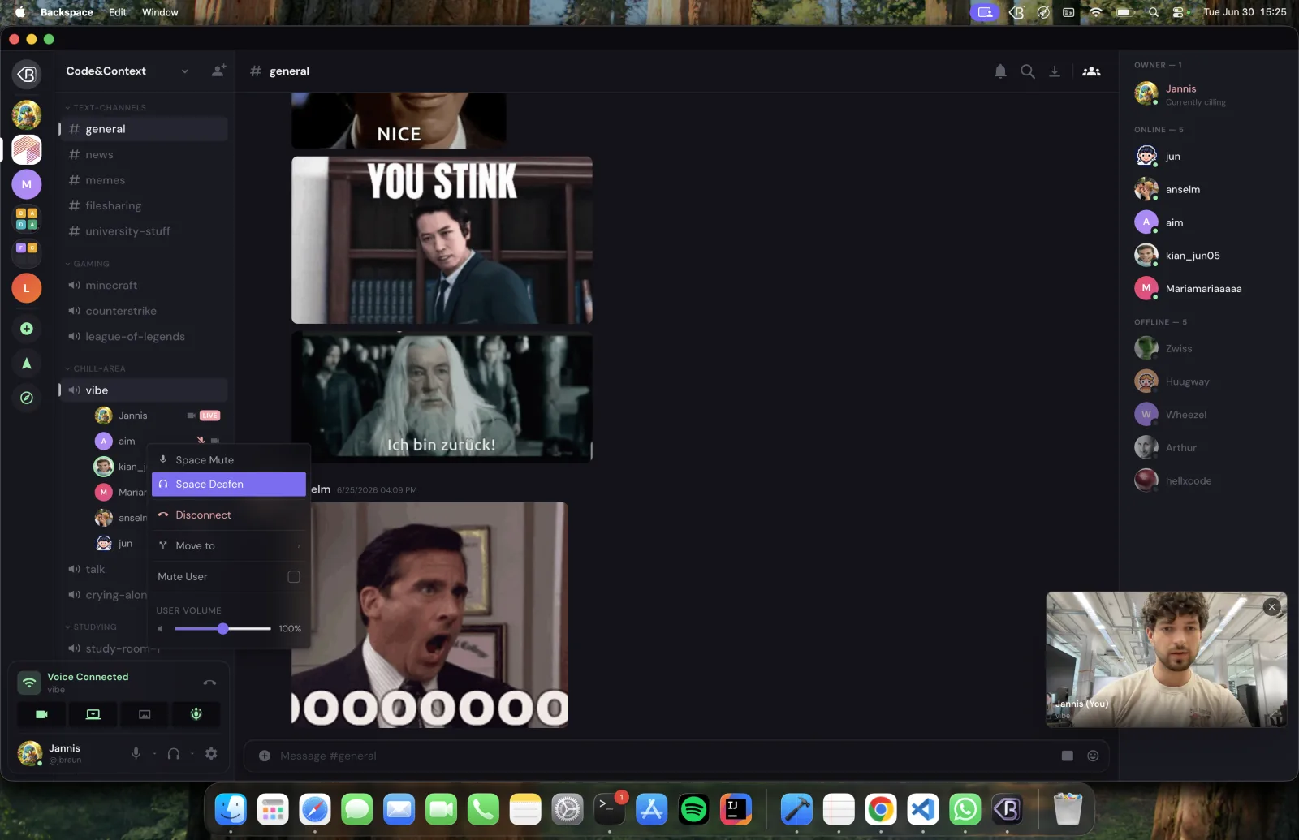Open the Edit menu in the menu bar

pyautogui.click(x=118, y=12)
